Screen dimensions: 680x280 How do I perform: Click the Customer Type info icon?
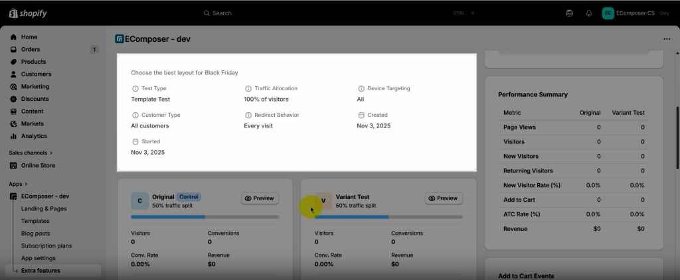point(135,115)
